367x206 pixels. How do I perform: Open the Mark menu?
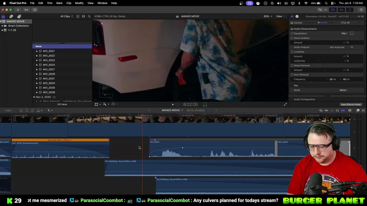(59, 3)
